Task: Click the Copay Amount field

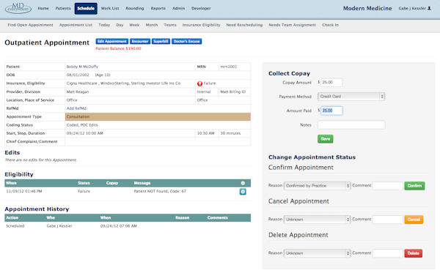Action: click(x=331, y=82)
